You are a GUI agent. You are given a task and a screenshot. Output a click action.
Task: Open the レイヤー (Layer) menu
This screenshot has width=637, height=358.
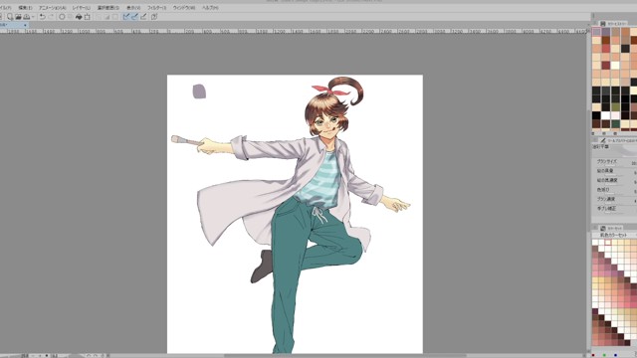tap(81, 8)
